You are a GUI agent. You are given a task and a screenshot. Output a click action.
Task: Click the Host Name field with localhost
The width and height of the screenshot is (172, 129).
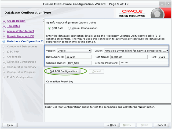(129, 57)
